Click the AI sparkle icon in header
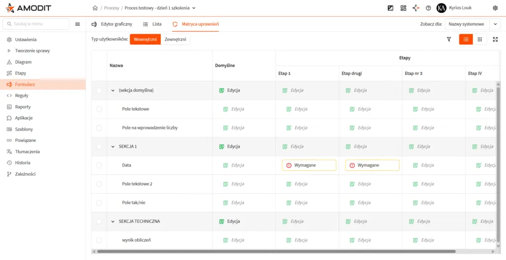This screenshot has width=506, height=260. point(416,8)
